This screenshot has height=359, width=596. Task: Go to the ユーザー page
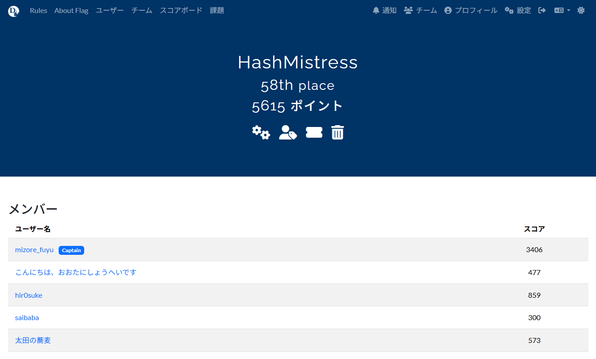pyautogui.click(x=110, y=10)
